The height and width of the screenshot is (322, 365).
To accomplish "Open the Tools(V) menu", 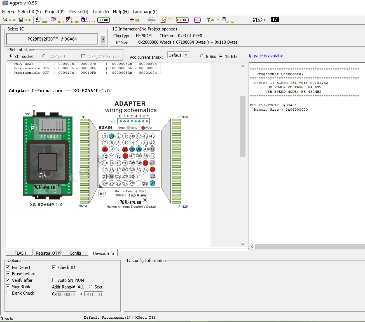I will coord(100,11).
